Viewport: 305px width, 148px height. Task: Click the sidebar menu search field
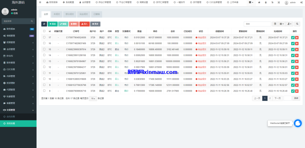[x=16, y=21]
